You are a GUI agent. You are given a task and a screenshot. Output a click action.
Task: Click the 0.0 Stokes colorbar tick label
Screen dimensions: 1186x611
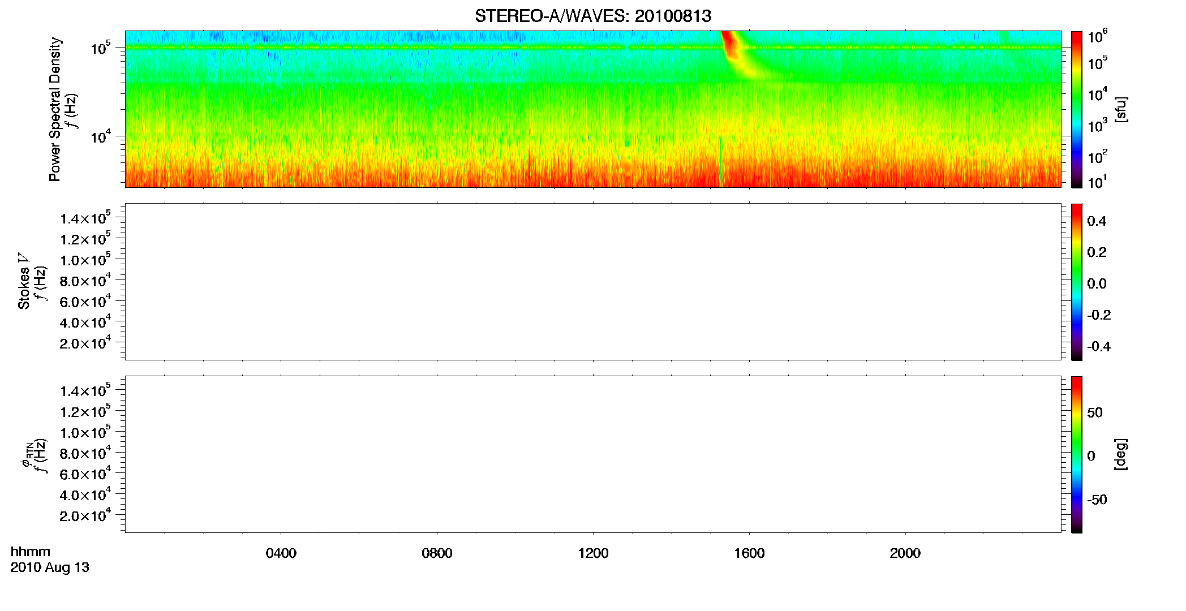click(x=1097, y=283)
